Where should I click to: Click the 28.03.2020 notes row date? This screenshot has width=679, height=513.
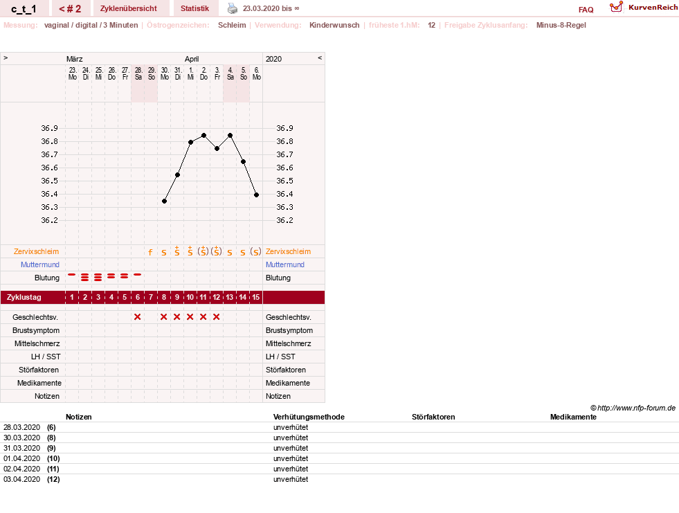pos(21,427)
